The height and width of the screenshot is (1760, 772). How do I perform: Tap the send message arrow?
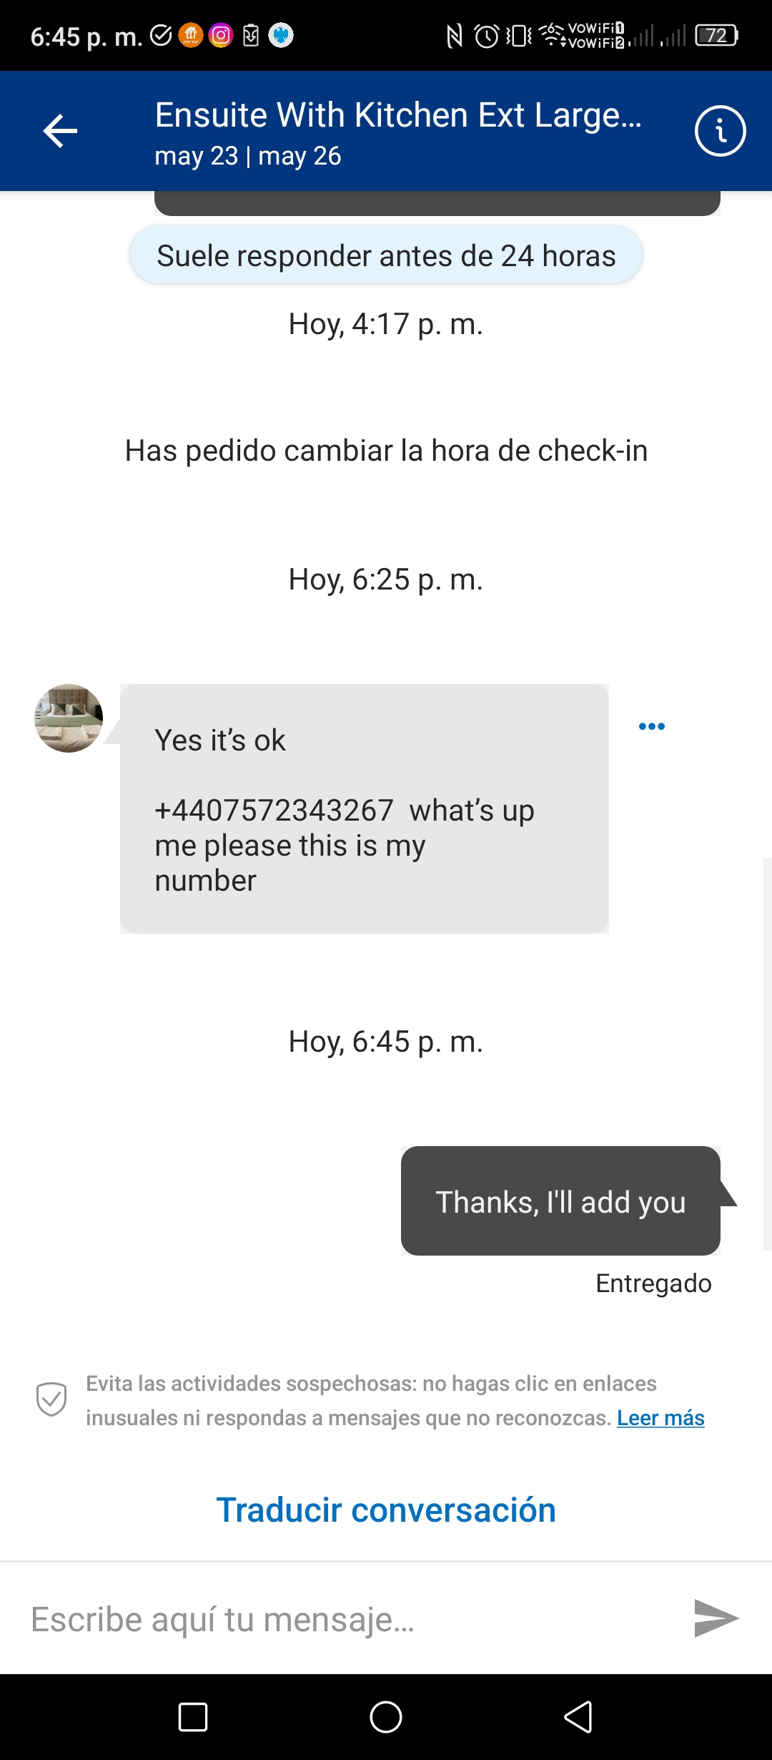point(716,1618)
